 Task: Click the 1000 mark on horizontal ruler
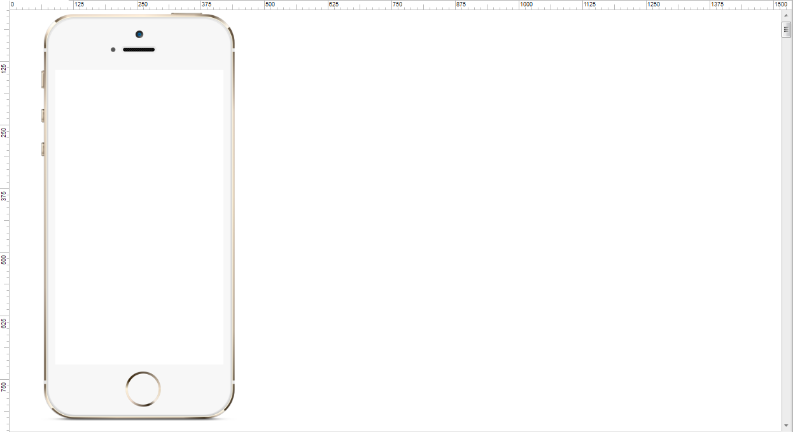pyautogui.click(x=527, y=4)
